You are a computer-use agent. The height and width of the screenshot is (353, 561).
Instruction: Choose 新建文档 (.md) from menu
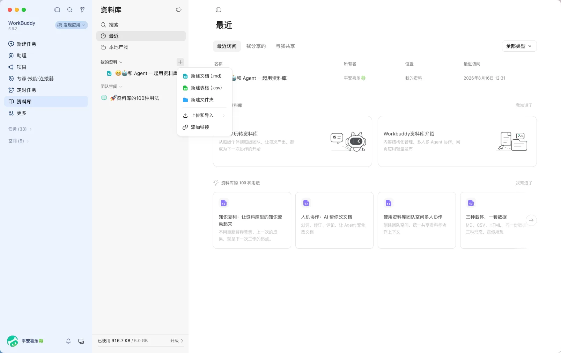pos(205,76)
